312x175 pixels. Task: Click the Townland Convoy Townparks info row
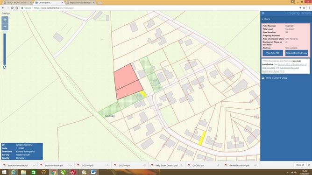point(22,152)
